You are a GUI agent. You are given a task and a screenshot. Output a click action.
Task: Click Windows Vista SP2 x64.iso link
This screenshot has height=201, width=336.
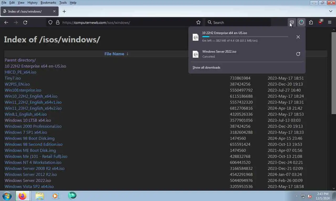pyautogui.click(x=29, y=186)
